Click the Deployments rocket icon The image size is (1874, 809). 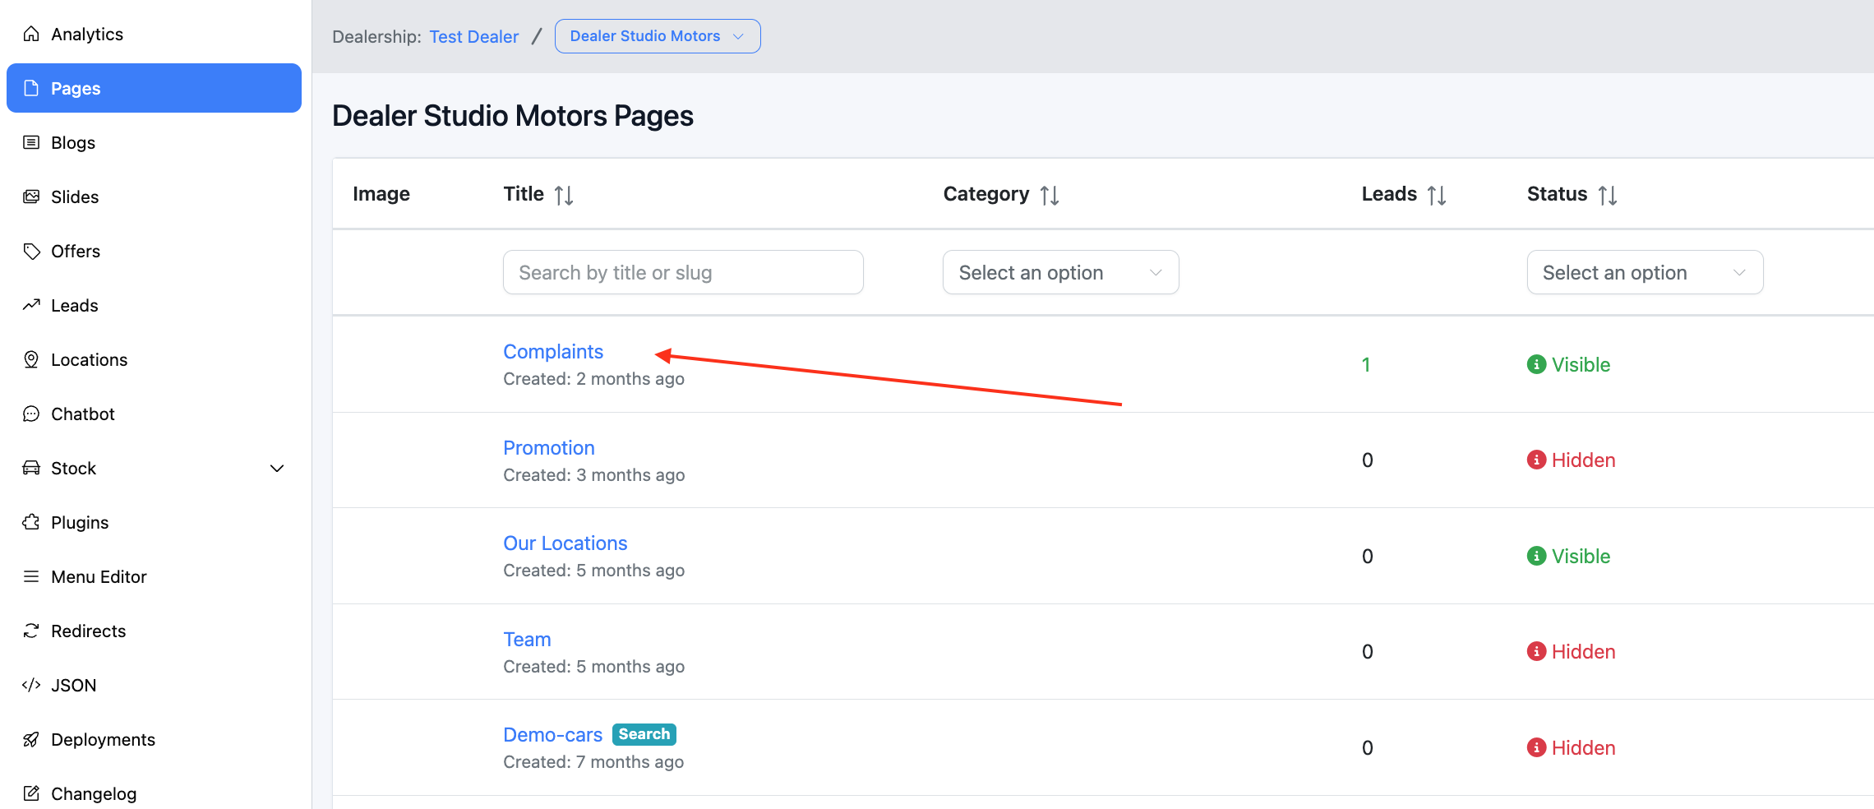(31, 739)
